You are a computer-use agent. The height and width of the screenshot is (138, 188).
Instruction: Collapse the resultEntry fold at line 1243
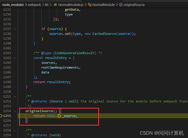pos(15,58)
